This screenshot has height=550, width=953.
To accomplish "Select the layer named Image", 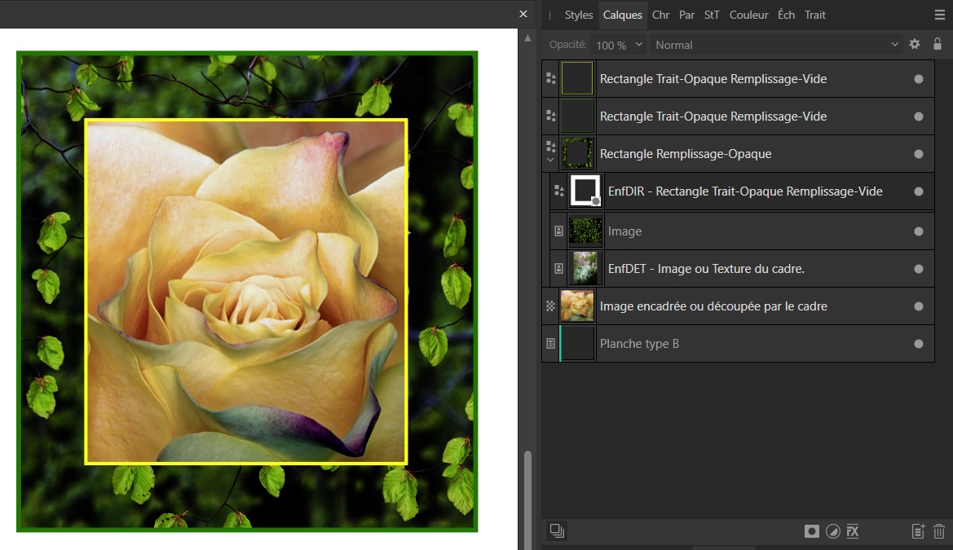I will [x=624, y=231].
